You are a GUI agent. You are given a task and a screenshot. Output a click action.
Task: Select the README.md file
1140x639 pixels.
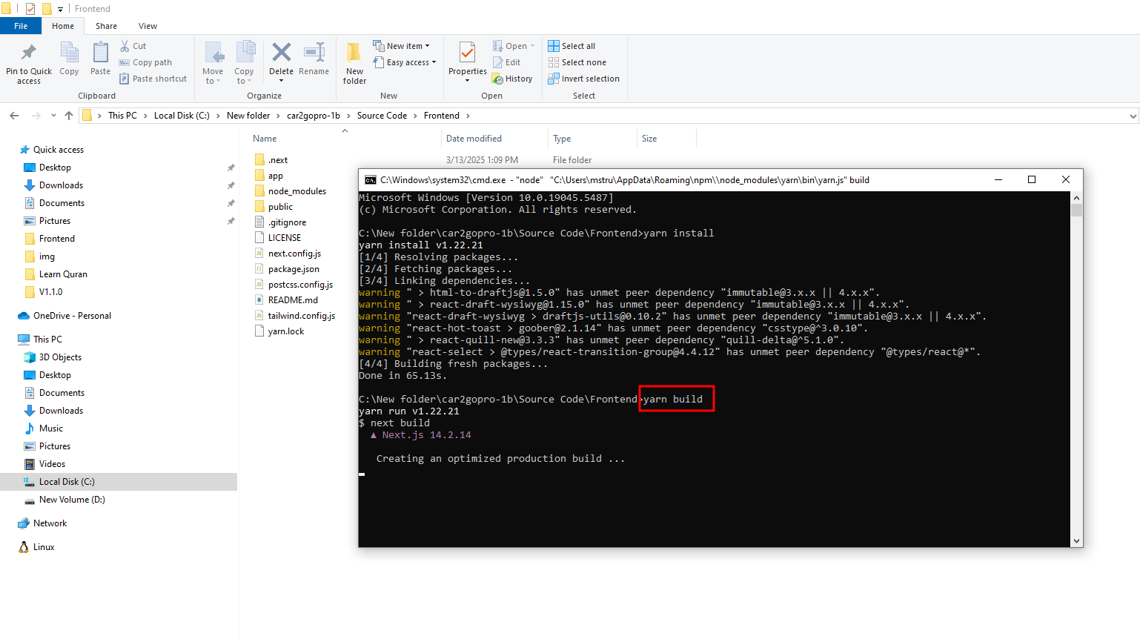[293, 300]
